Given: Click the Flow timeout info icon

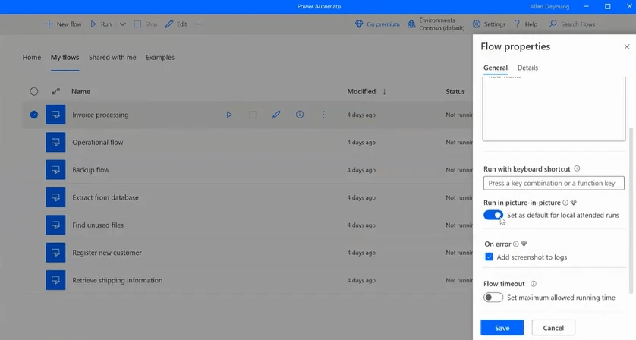Looking at the screenshot, I should tap(534, 284).
